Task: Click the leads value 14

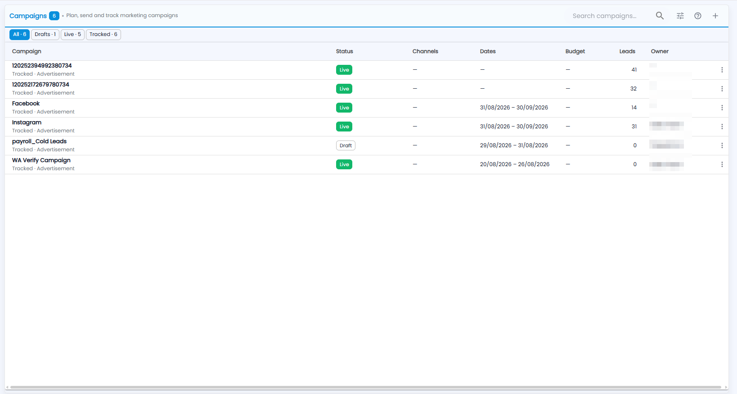Action: (x=634, y=108)
